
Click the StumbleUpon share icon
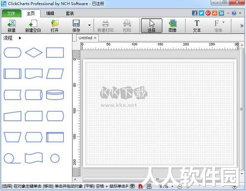[214, 13]
